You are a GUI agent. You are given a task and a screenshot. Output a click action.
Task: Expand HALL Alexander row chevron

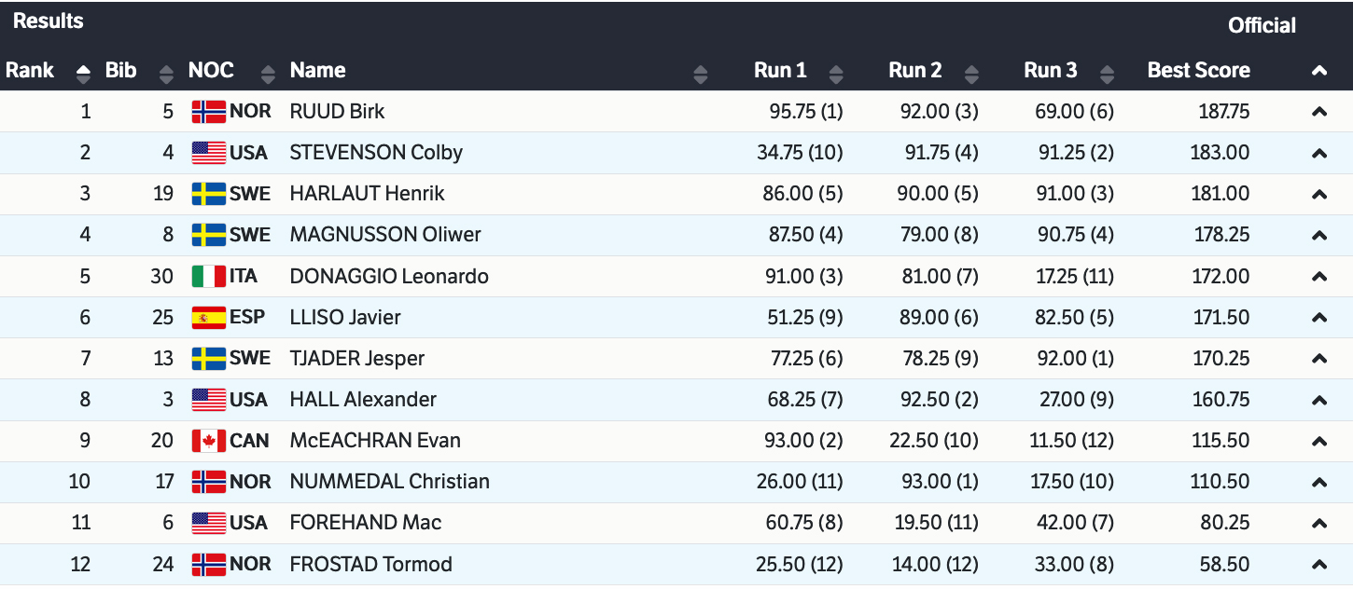(1318, 400)
